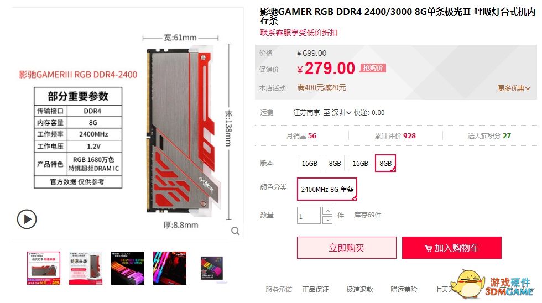
Task: Expand 更多优惠 dropdown
Action: 514,88
